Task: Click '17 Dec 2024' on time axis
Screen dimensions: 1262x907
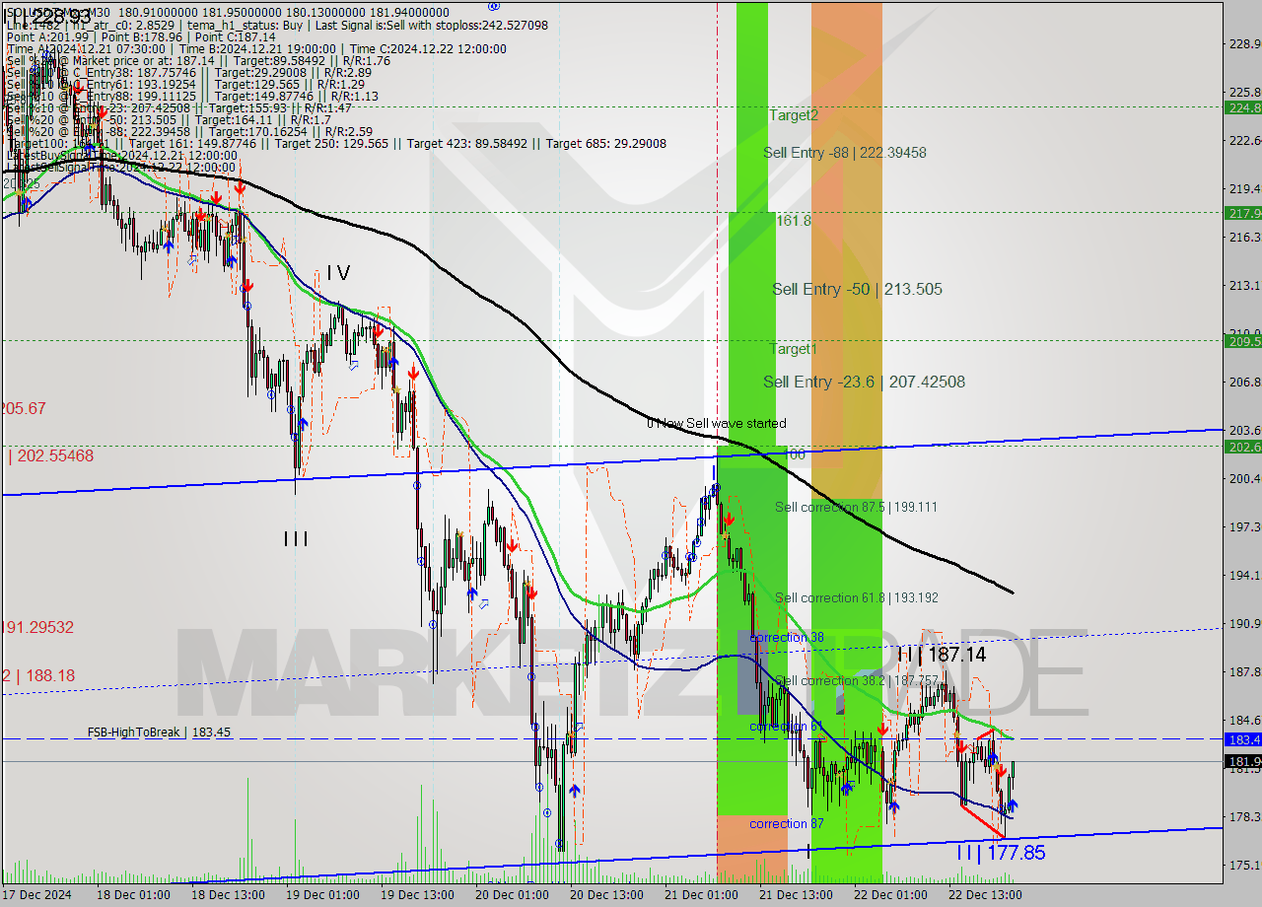Action: coord(35,895)
